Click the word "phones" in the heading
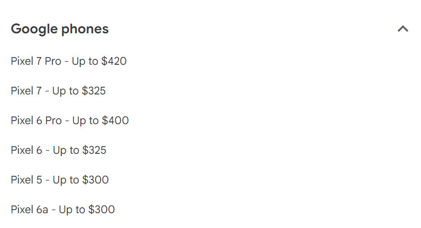Viewport: 421px width, 228px height. [x=85, y=29]
